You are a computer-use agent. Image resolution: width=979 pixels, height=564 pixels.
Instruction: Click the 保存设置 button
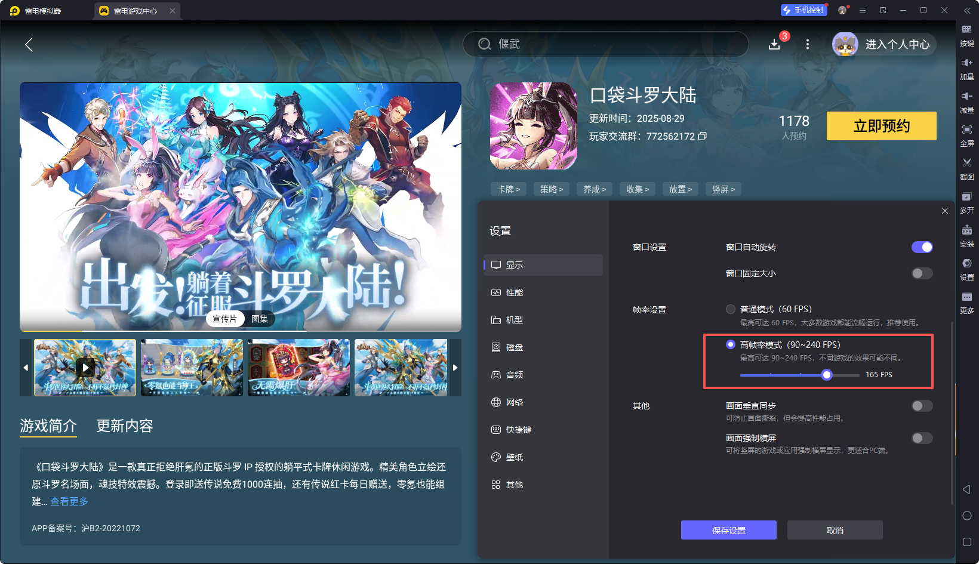pos(729,530)
